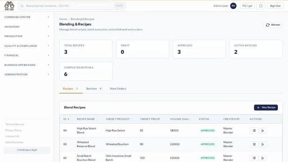Run batch for Small Batch Bourbon Blend
Screen dimensions: 288x162
tap(263, 158)
